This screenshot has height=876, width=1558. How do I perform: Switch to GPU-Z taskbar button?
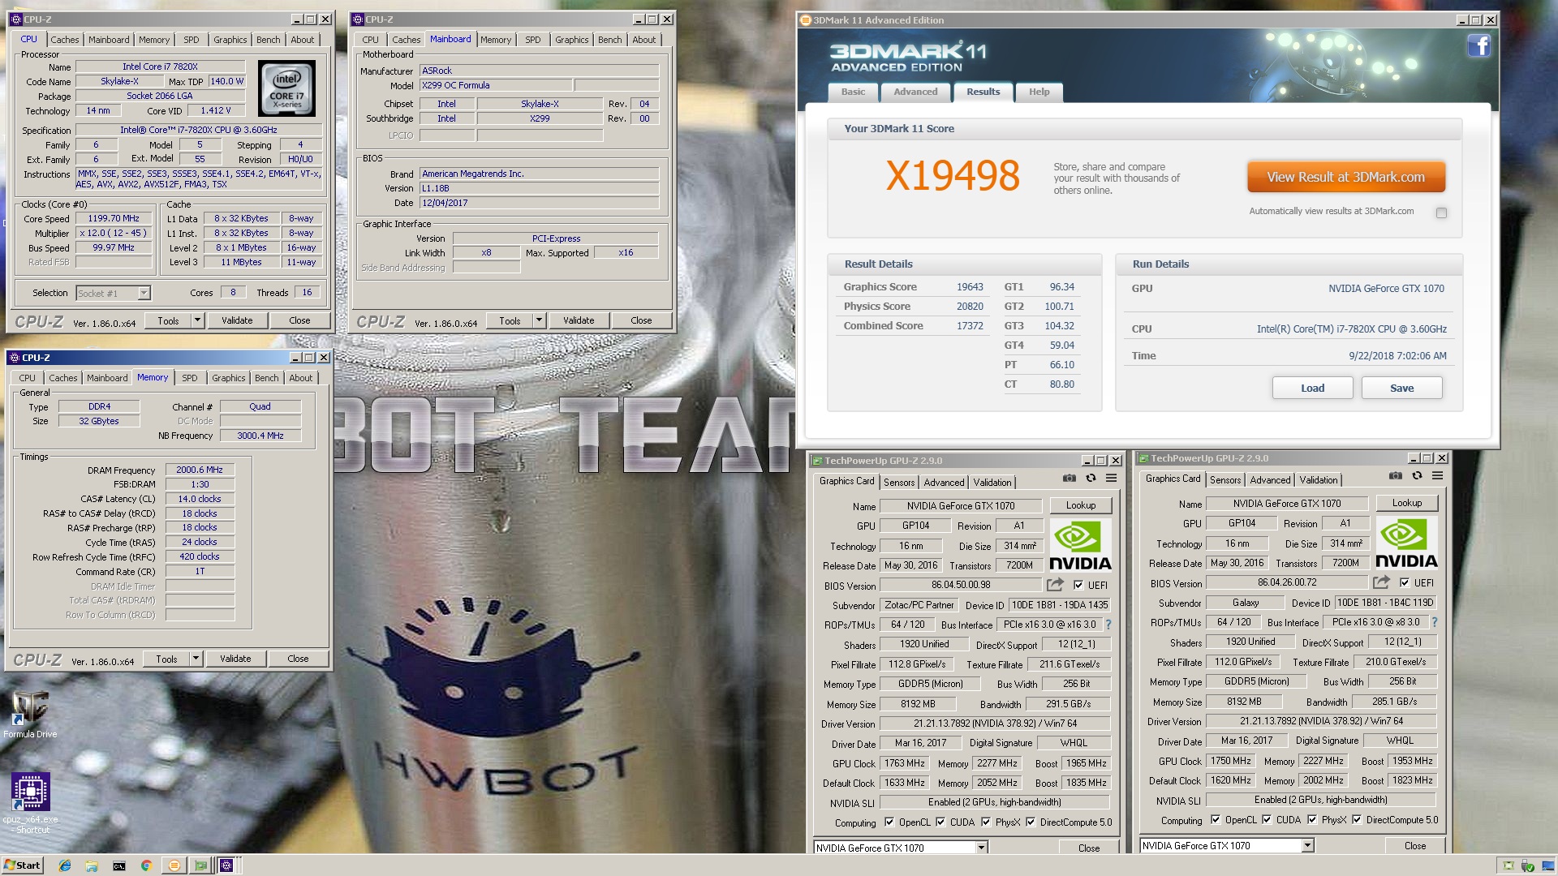click(x=200, y=865)
